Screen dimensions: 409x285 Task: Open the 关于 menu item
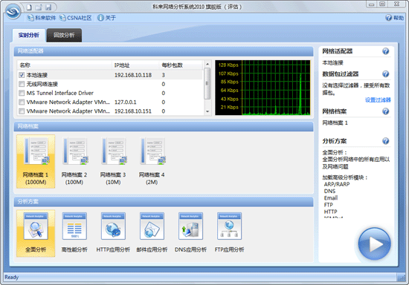(106, 18)
